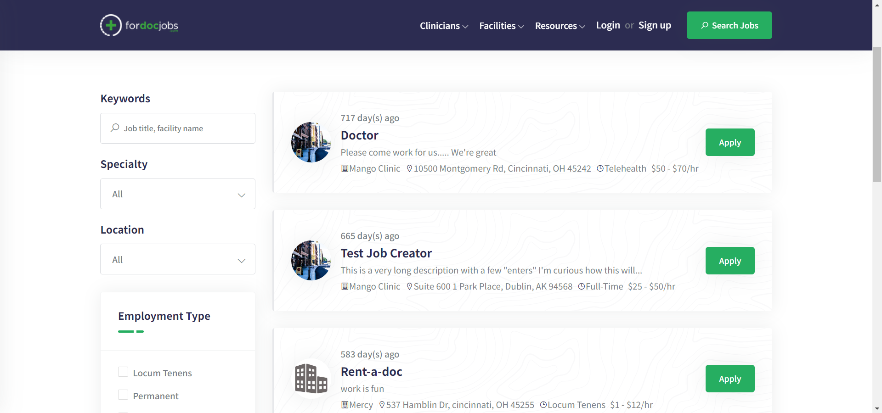Click the location pin in Test Job Creator listing
This screenshot has width=882, height=413.
point(409,286)
